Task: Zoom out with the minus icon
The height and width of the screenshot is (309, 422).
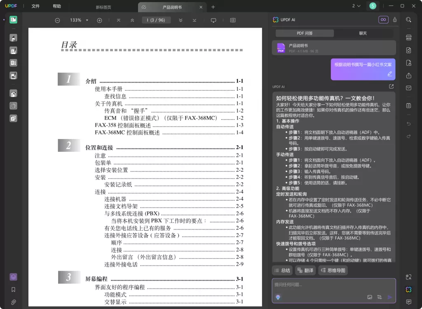Action: [57, 21]
